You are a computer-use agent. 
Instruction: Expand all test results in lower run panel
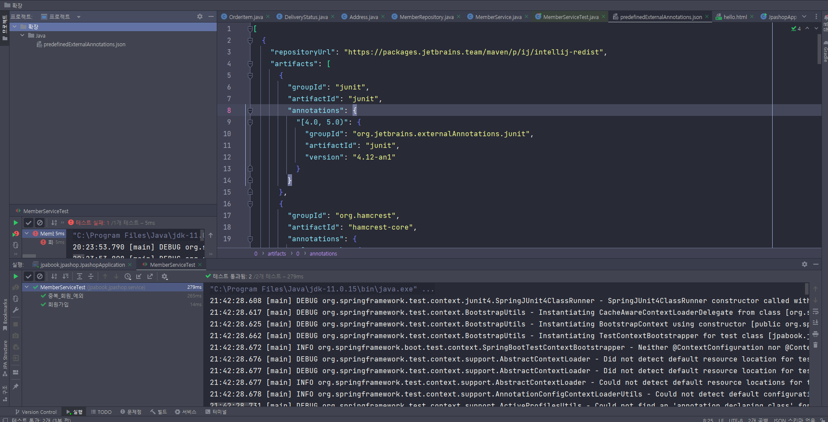click(80, 276)
